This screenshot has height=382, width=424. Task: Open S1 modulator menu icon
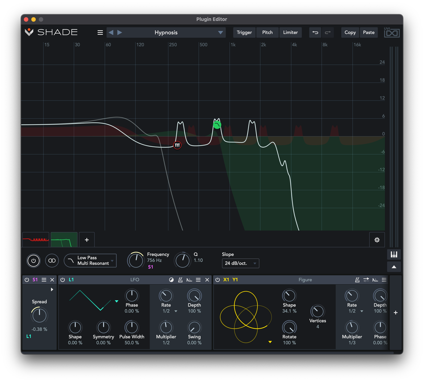[x=44, y=280]
